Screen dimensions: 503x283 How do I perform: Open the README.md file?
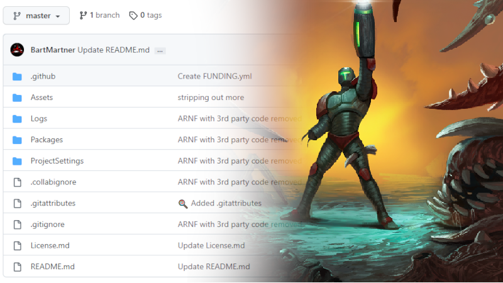tap(53, 267)
